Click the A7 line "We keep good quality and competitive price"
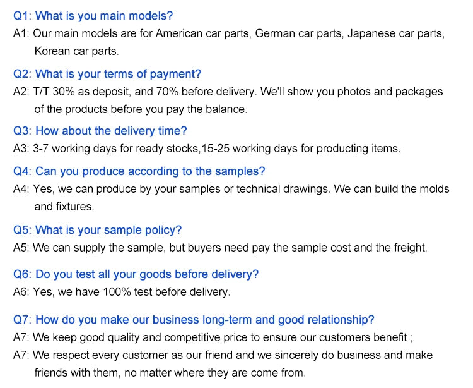Screen dimensions: 473x388 point(213,337)
